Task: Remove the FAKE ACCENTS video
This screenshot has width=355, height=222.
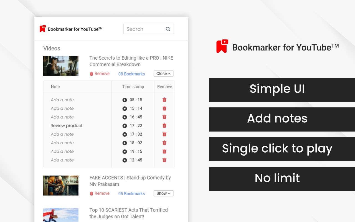Action: click(100, 193)
